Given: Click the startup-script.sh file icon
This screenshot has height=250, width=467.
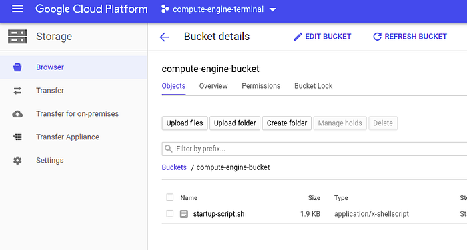Looking at the screenshot, I should pos(184,214).
